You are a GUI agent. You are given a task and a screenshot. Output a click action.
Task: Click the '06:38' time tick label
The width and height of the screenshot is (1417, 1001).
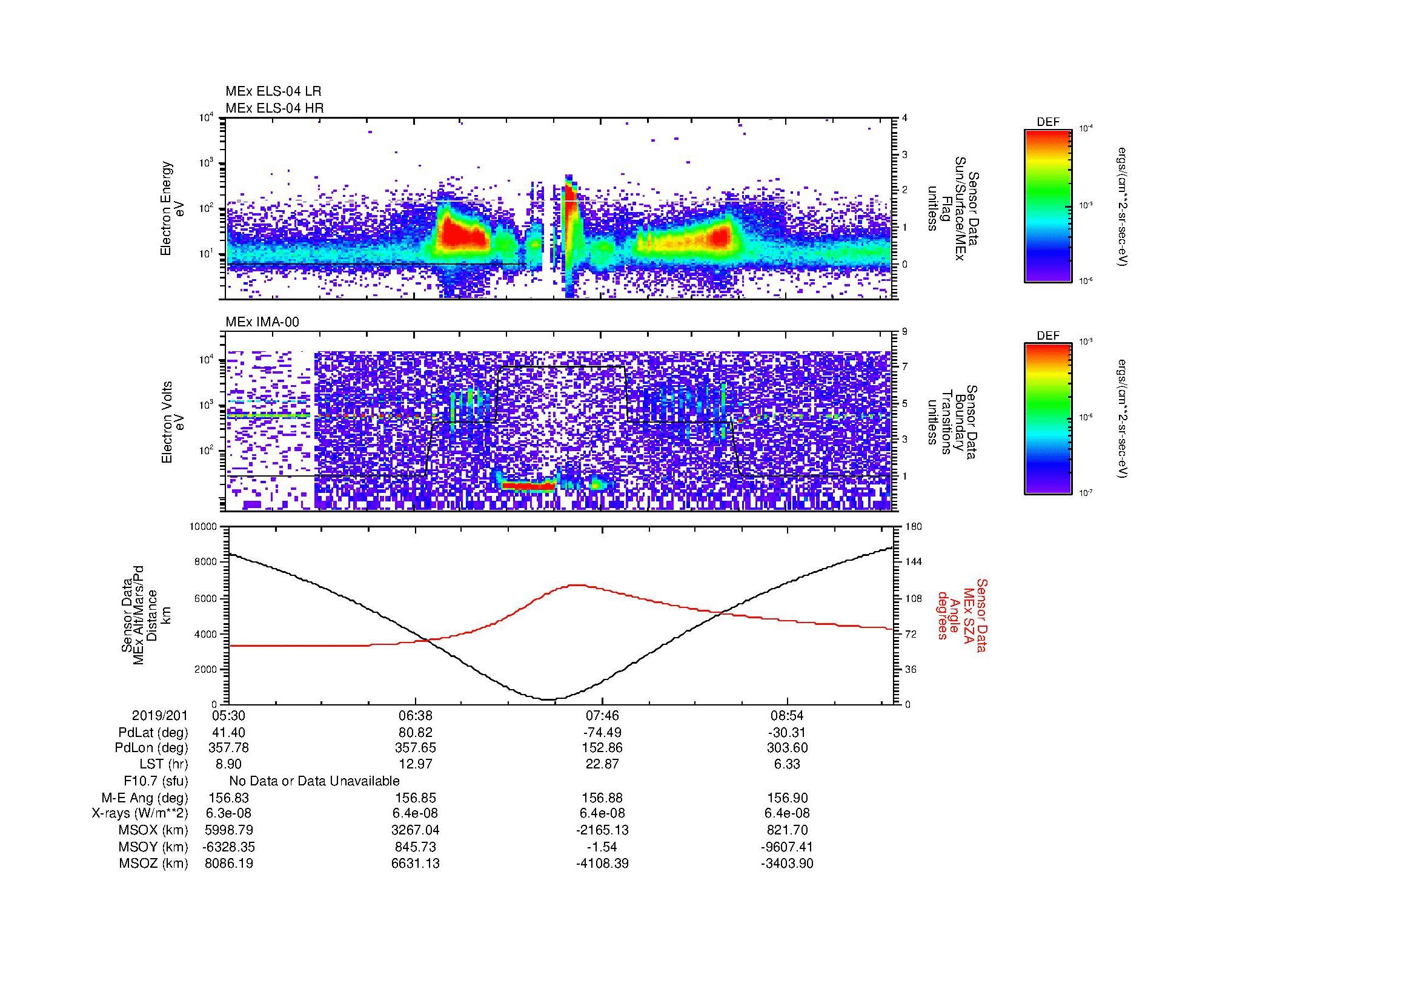(x=416, y=716)
